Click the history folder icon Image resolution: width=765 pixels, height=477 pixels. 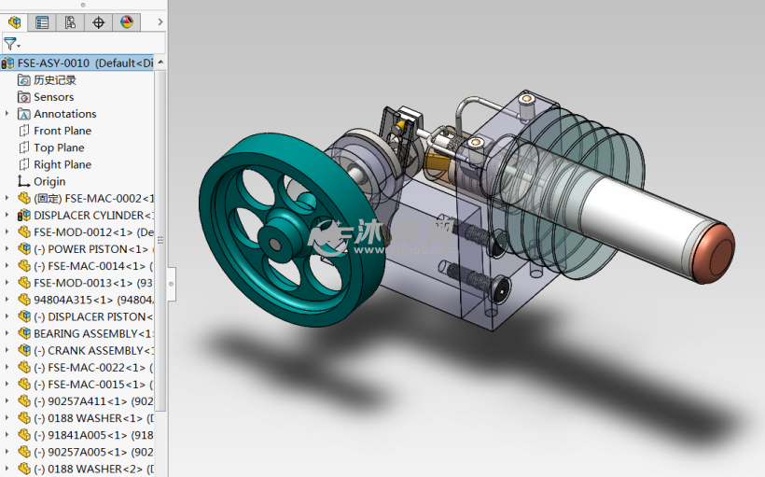[x=24, y=80]
